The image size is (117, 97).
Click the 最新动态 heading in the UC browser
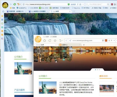[103, 76]
